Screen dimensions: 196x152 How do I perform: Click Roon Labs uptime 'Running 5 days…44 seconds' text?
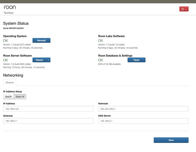[x=118, y=48]
